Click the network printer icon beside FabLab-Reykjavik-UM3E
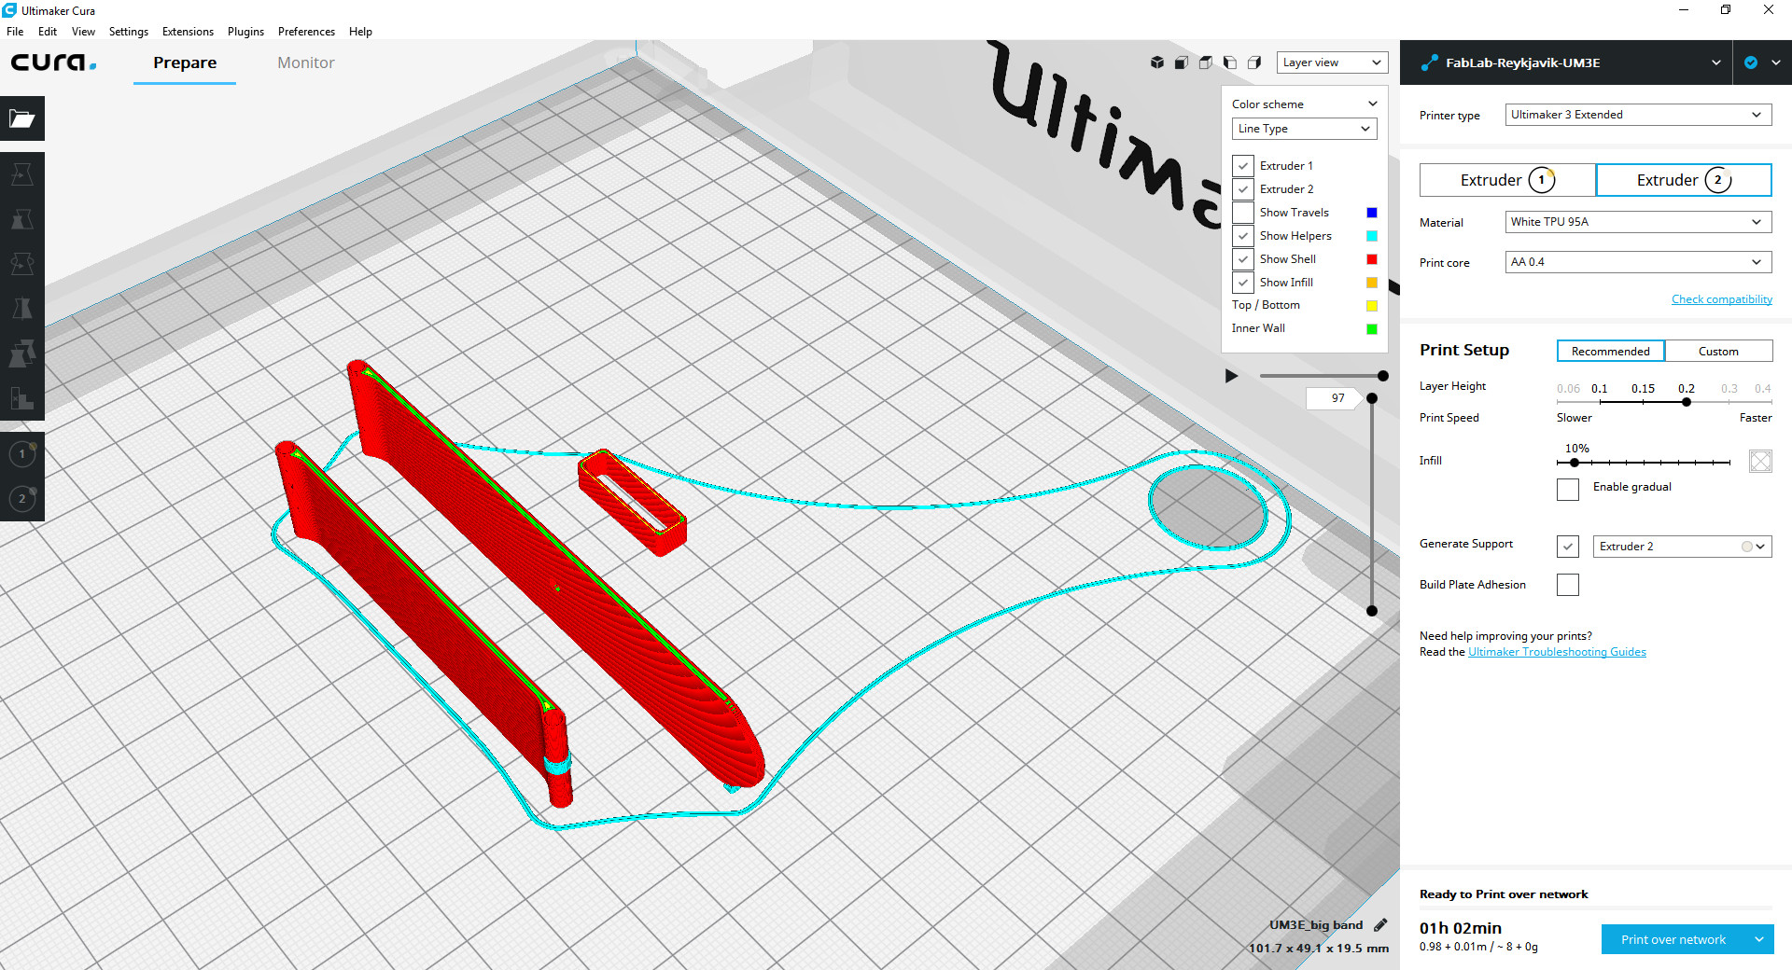Image resolution: width=1792 pixels, height=970 pixels. pyautogui.click(x=1429, y=62)
